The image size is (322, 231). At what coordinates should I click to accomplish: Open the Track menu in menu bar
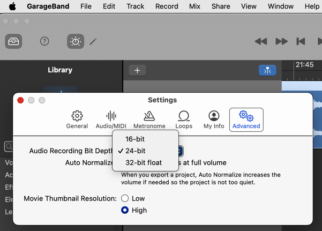pyautogui.click(x=135, y=6)
